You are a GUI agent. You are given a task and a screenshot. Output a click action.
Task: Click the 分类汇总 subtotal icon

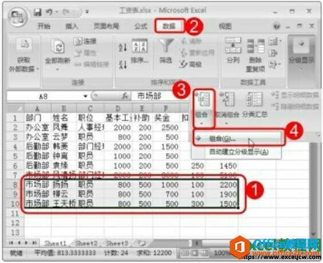click(255, 100)
